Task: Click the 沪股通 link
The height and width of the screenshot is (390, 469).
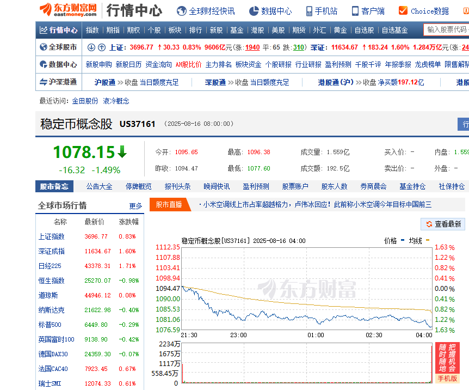Action: (104, 82)
